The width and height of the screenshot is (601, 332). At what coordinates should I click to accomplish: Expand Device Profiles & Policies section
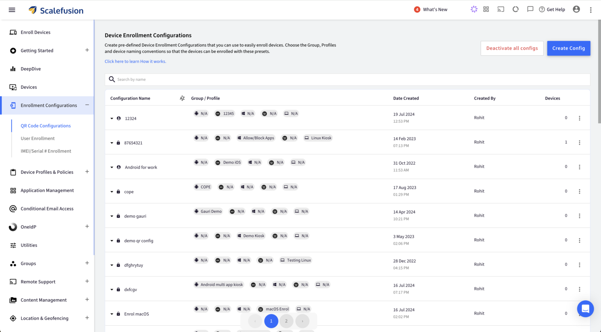87,172
